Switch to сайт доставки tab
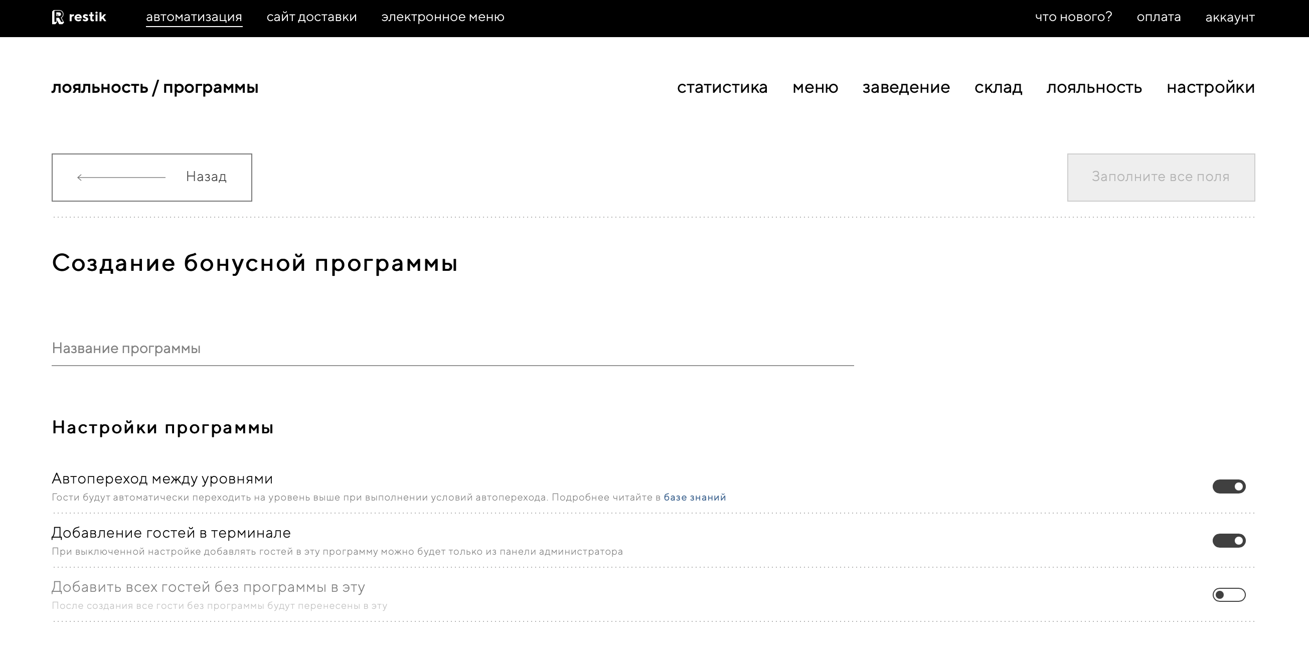 pyautogui.click(x=311, y=17)
